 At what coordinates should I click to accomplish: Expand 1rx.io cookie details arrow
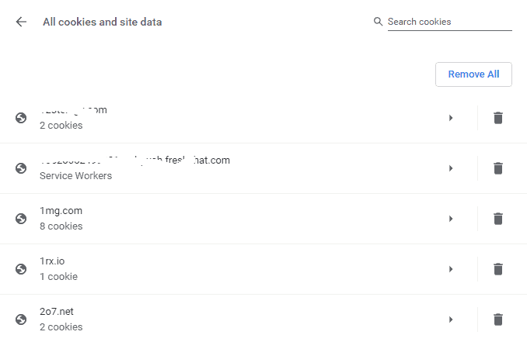[x=451, y=269]
